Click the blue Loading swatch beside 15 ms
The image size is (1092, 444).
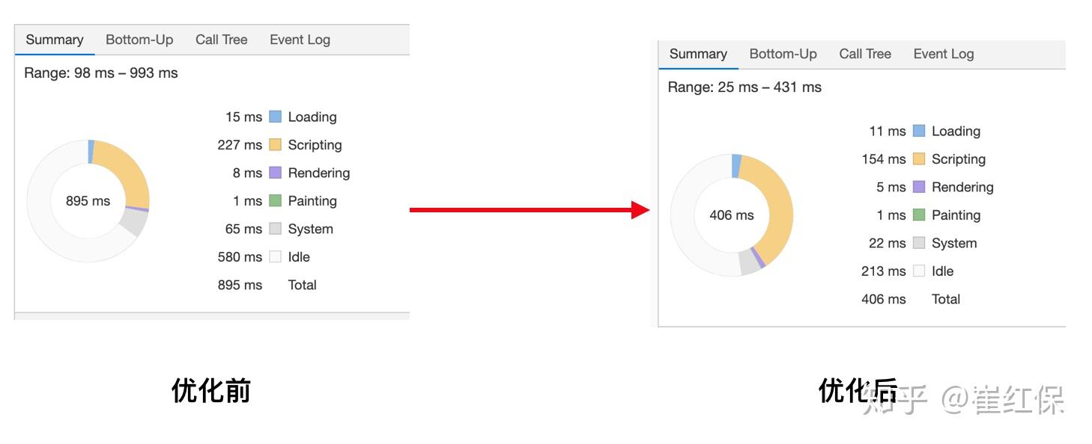point(275,117)
